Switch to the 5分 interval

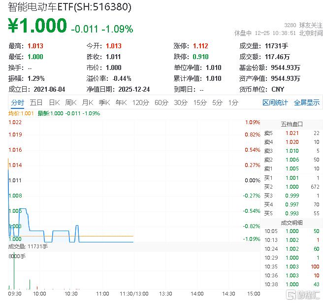(x=217, y=102)
